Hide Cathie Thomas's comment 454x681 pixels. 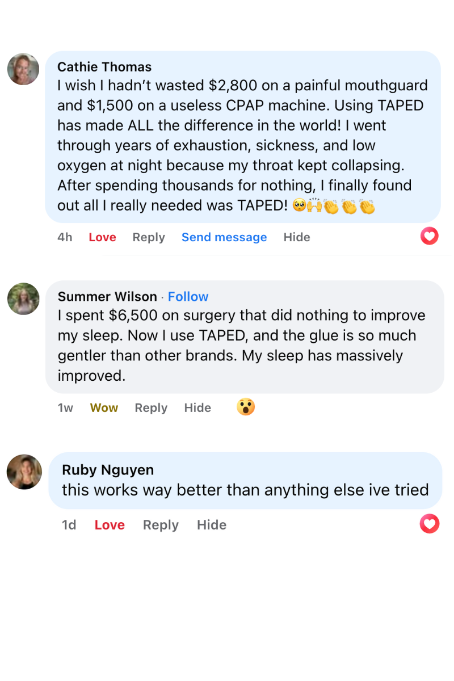[297, 237]
